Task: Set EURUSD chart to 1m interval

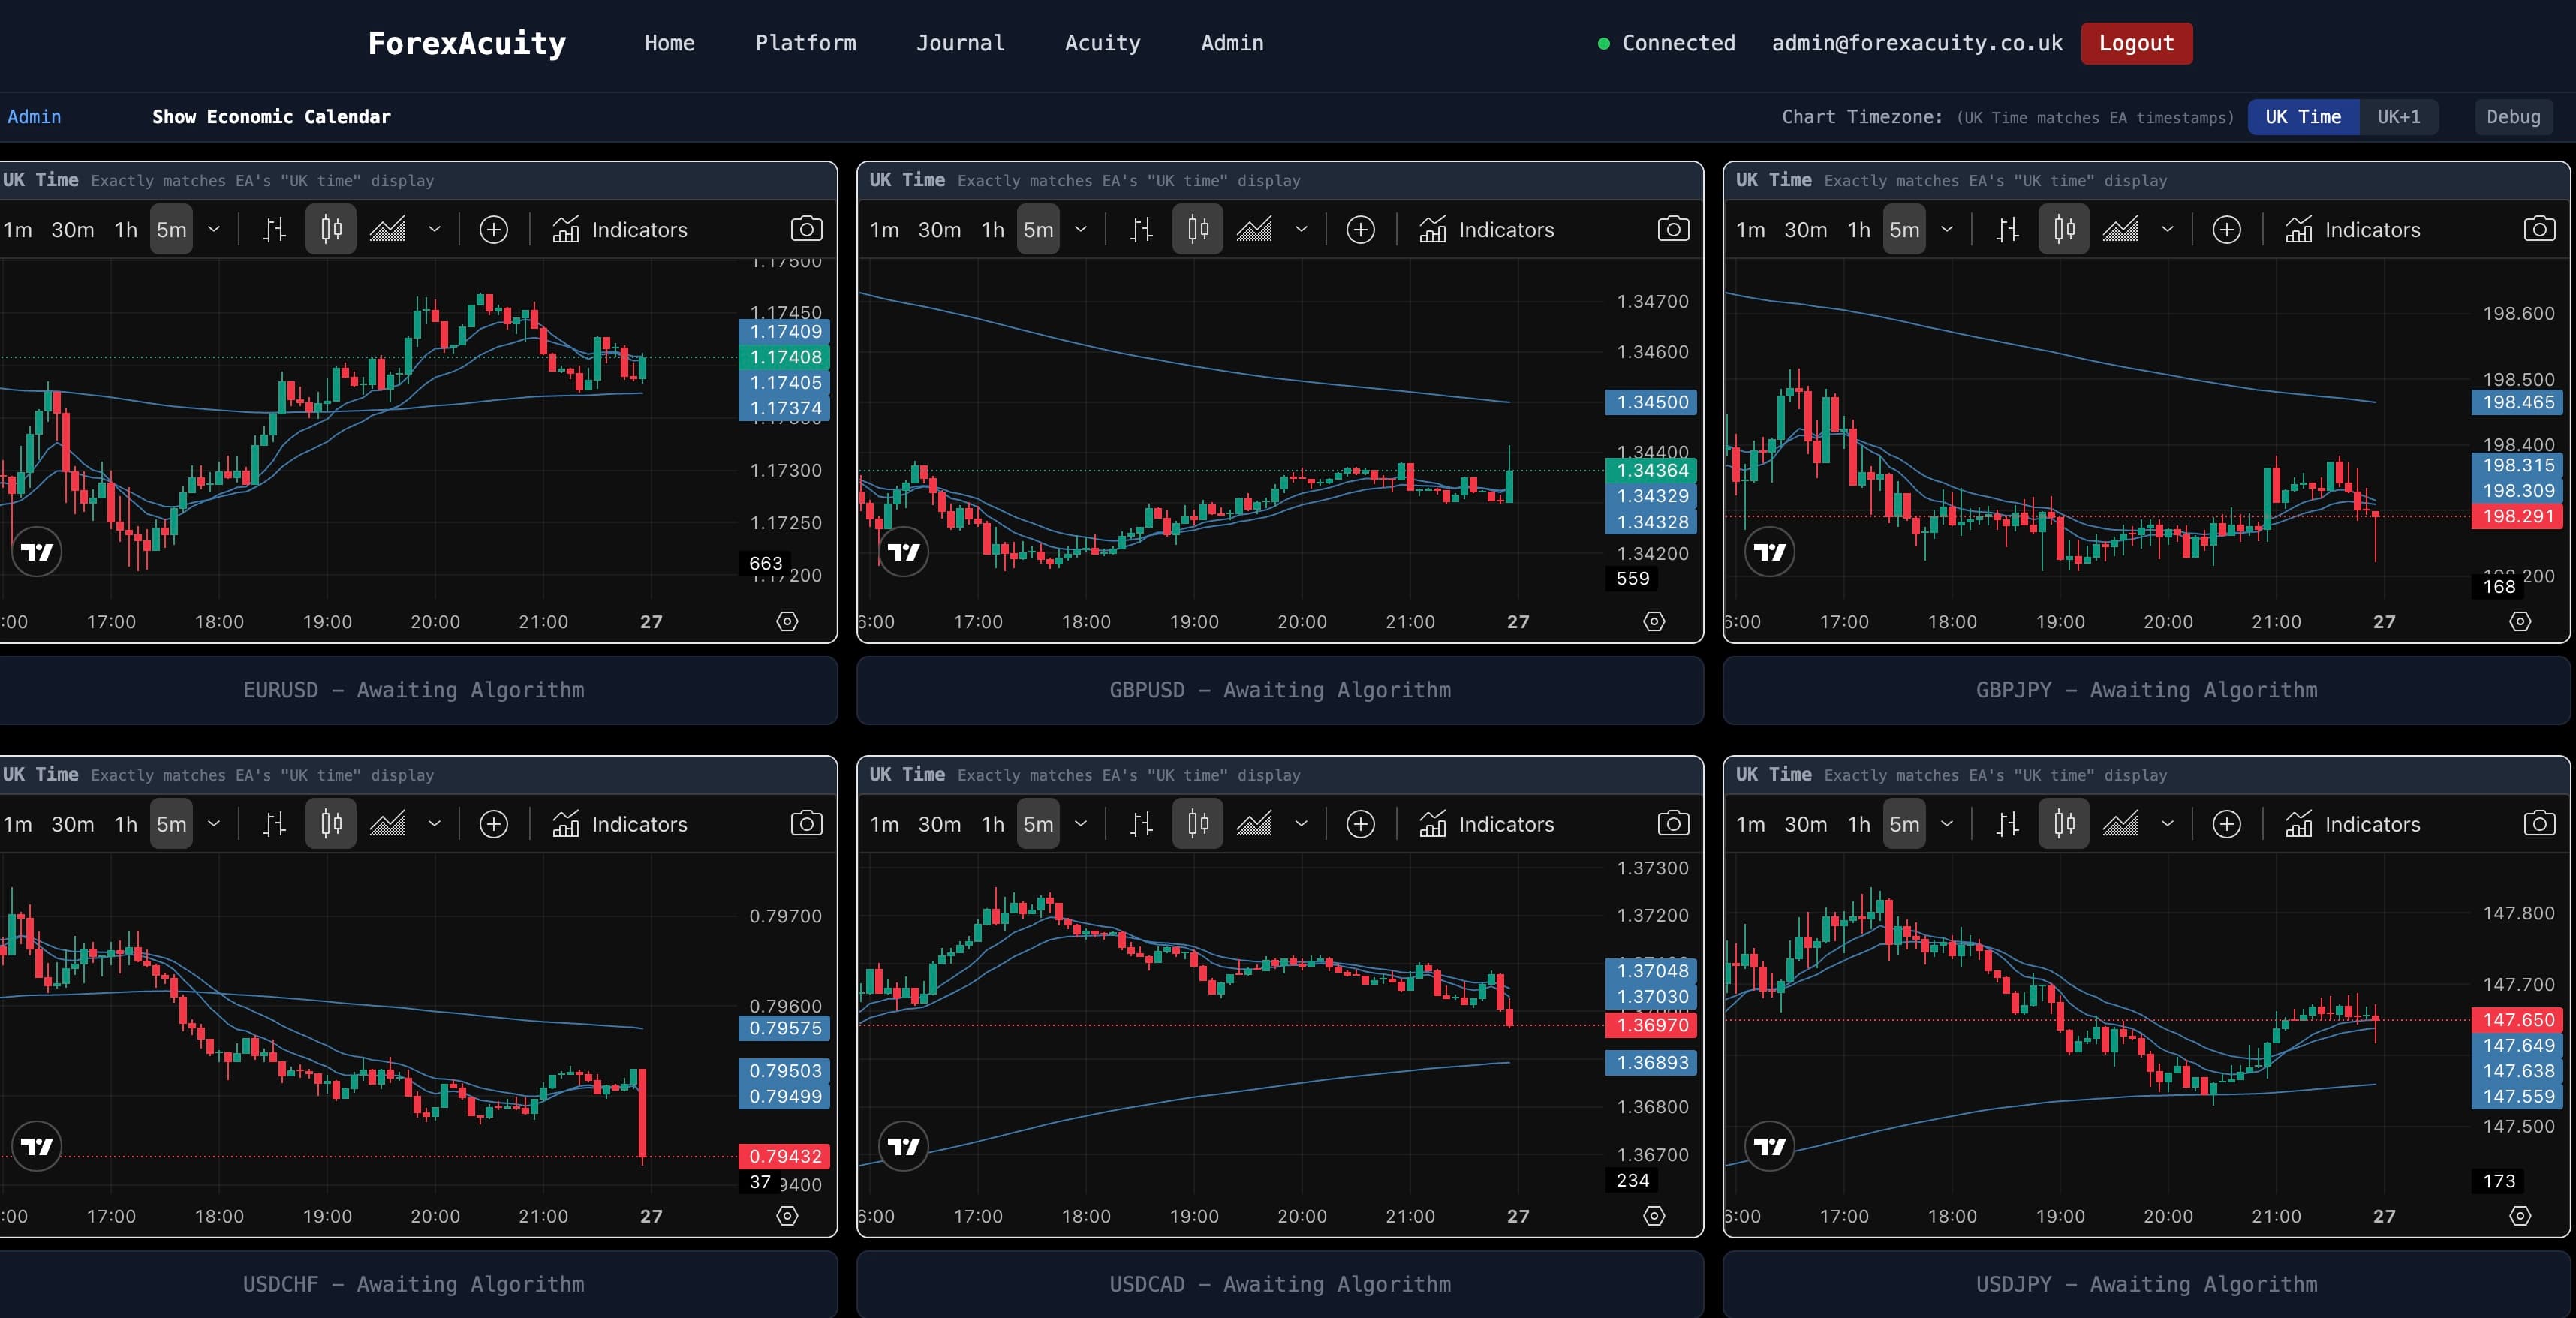Action: tap(18, 230)
